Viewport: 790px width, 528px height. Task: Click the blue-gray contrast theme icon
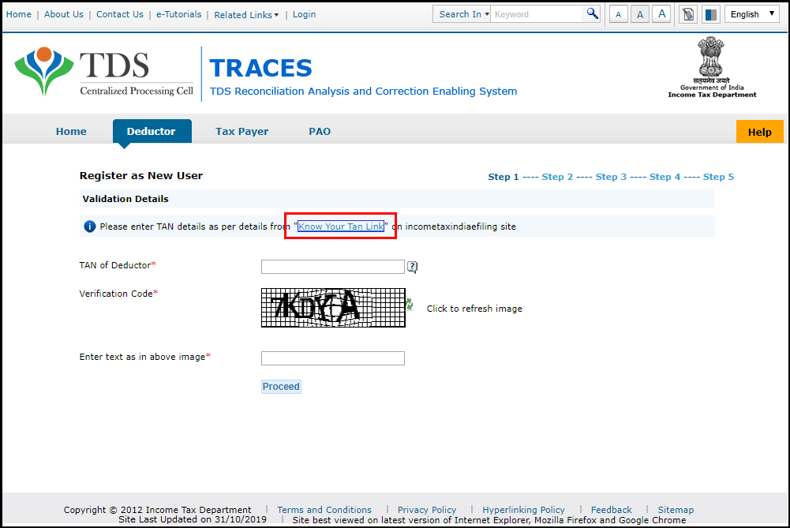tap(710, 13)
